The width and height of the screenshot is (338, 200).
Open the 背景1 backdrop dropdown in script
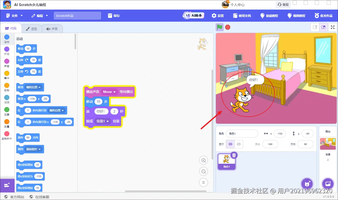pyautogui.click(x=103, y=121)
